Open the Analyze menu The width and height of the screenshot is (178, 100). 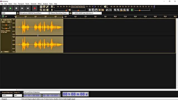(45, 4)
